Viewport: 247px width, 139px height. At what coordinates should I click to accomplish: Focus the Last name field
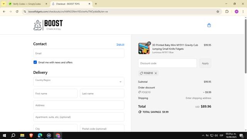(102, 93)
